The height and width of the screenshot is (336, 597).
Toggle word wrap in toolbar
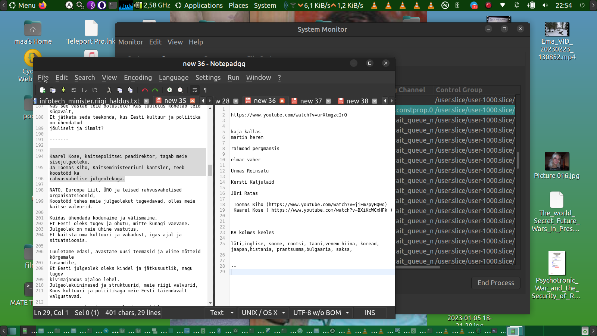195,90
